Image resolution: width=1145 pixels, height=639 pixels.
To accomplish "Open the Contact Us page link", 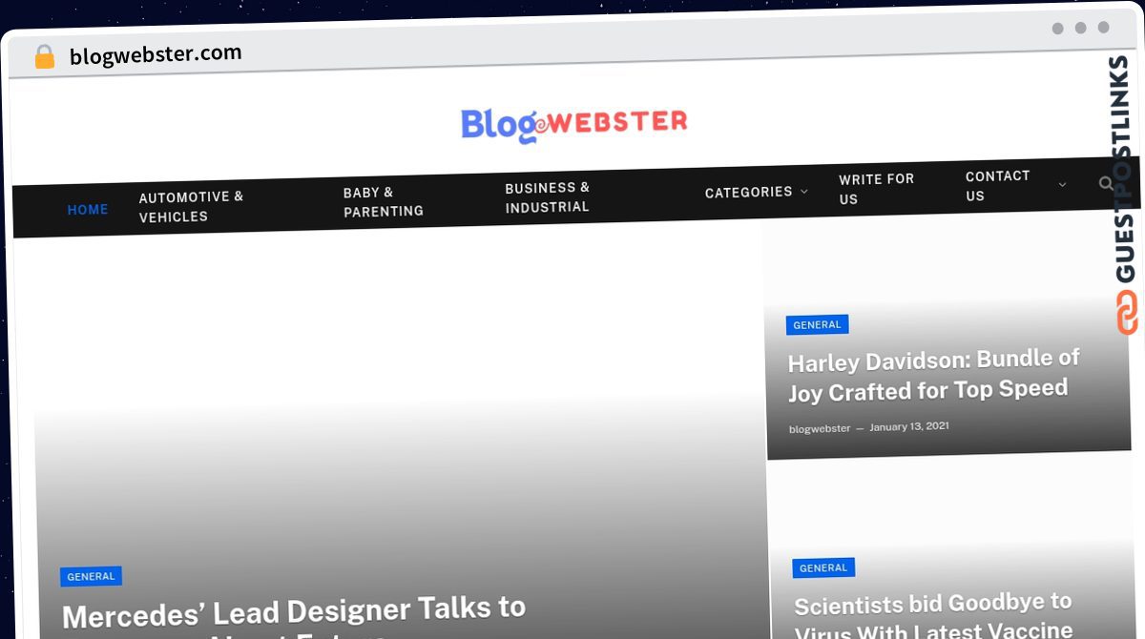I will (997, 186).
